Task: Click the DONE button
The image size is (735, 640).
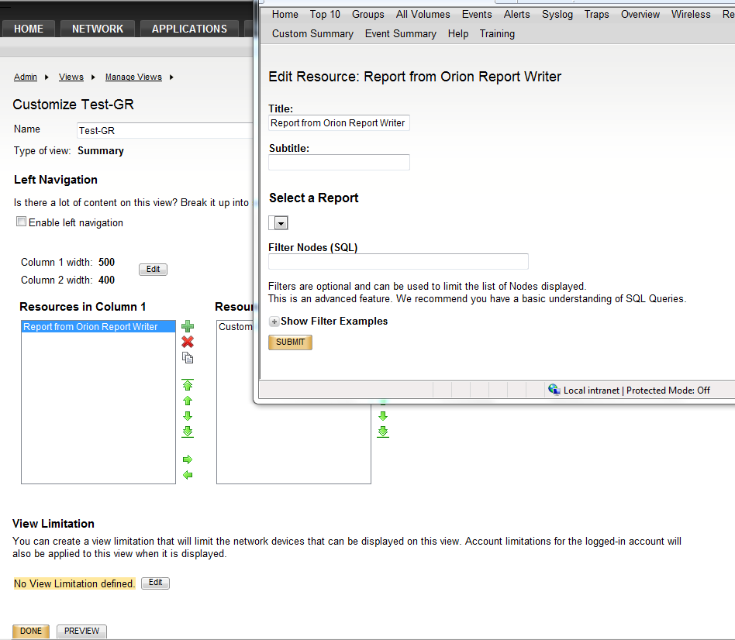Action: pos(31,631)
